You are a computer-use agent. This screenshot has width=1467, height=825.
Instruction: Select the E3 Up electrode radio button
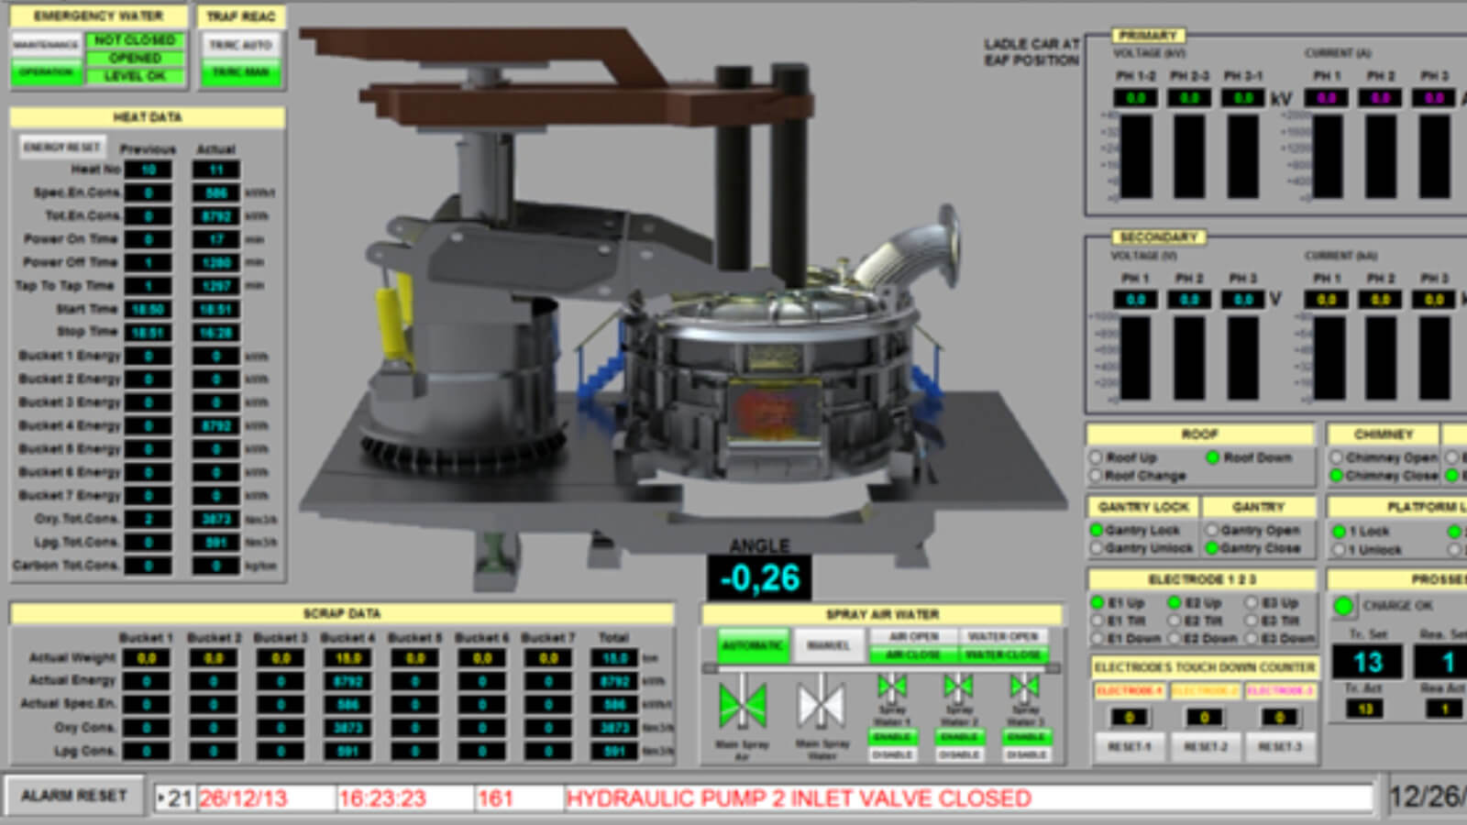pyautogui.click(x=1250, y=603)
